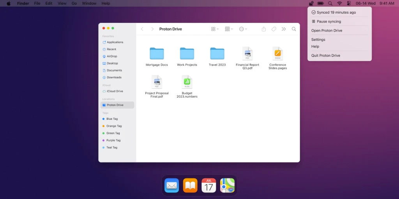Click the Share icon in Finder toolbar
This screenshot has width=399, height=199.
pos(264,29)
